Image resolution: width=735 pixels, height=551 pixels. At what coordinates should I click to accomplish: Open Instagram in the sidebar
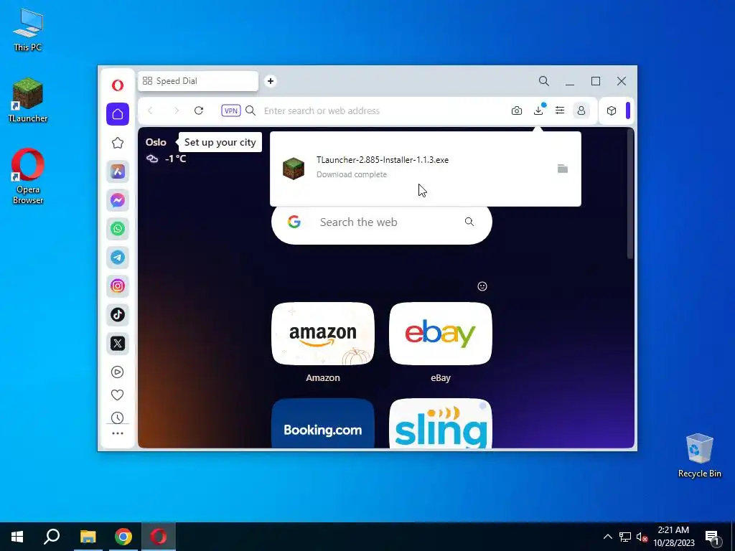click(118, 286)
